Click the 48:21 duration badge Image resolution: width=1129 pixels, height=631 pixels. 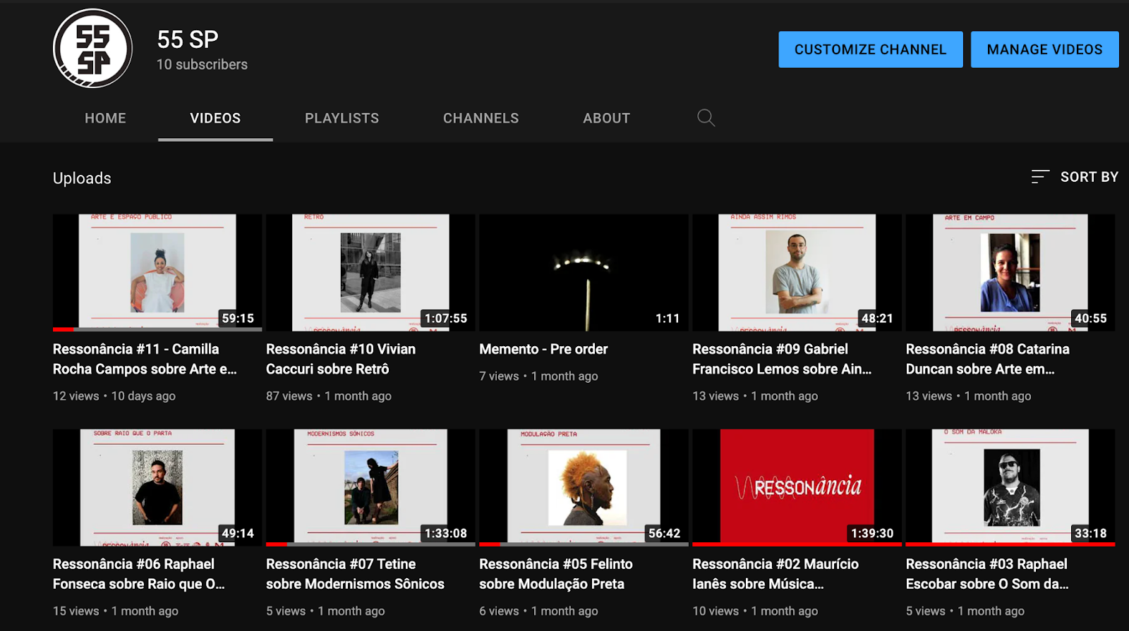(x=877, y=319)
